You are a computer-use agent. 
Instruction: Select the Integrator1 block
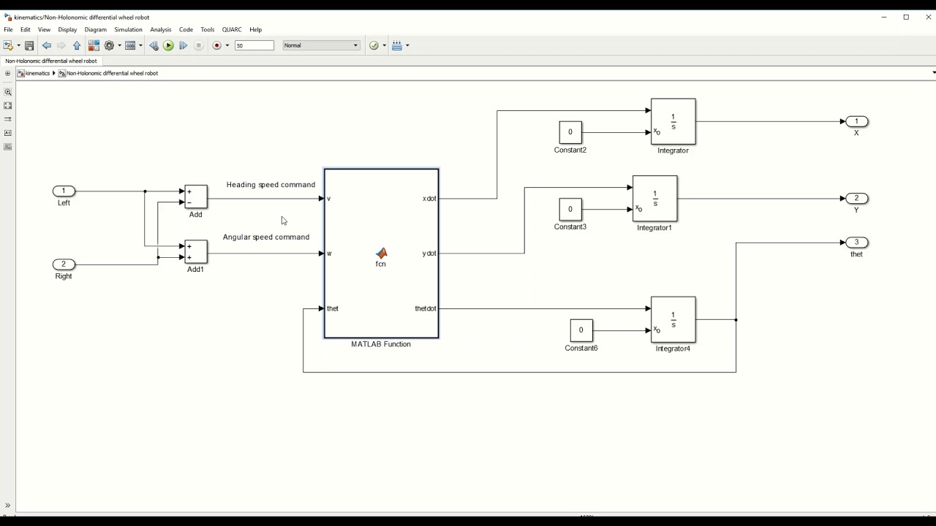pyautogui.click(x=655, y=199)
